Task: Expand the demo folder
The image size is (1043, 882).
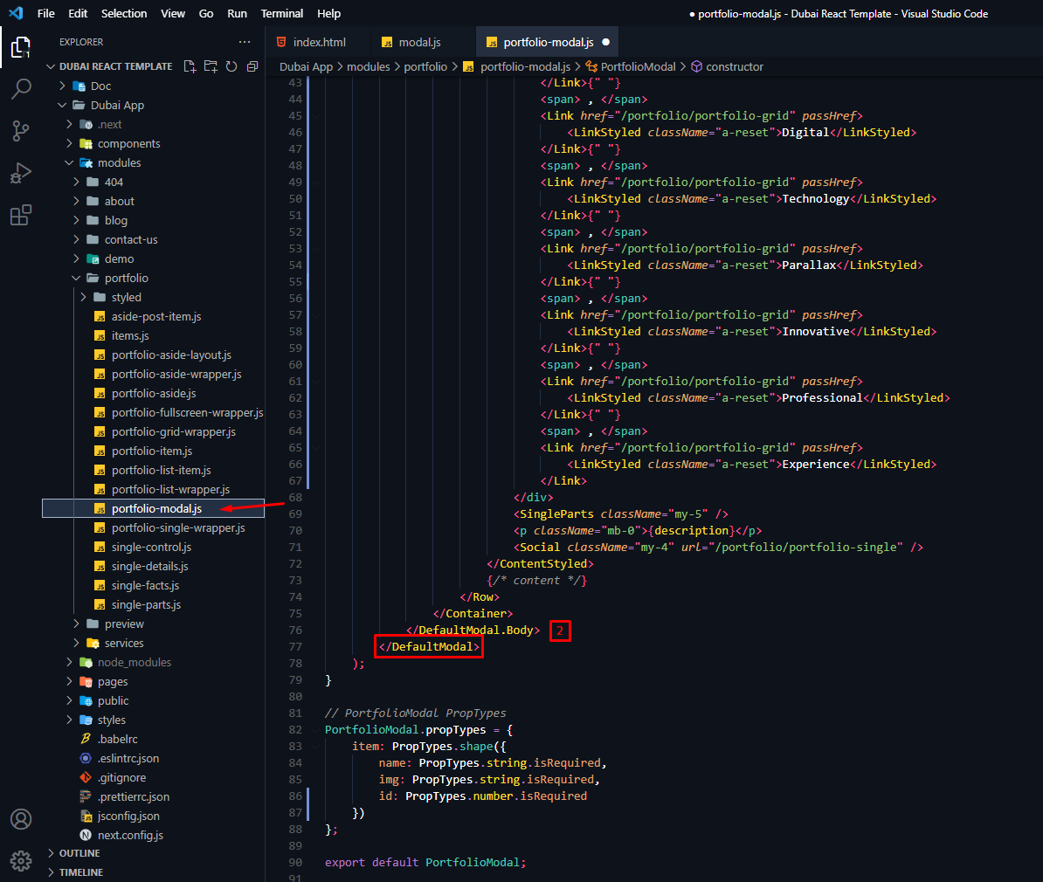Action: (x=119, y=258)
